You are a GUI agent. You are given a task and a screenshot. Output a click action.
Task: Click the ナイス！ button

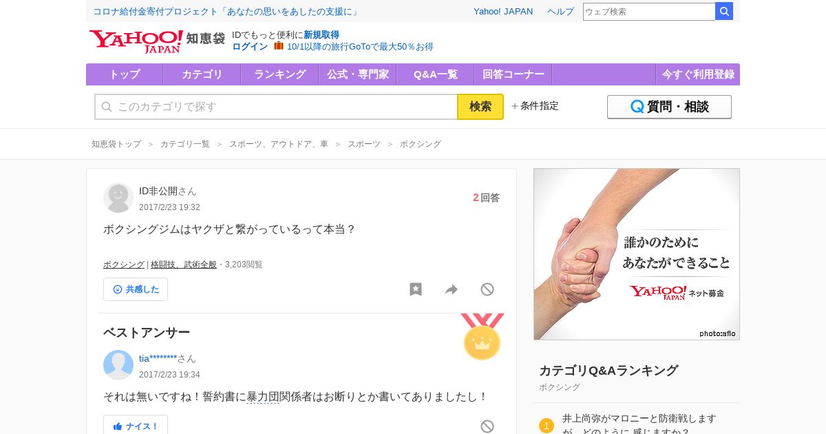click(x=136, y=426)
